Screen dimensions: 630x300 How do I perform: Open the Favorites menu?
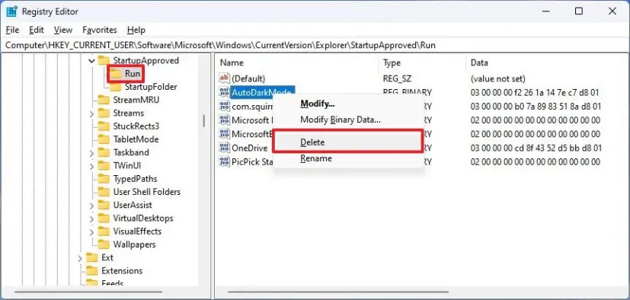coord(100,30)
